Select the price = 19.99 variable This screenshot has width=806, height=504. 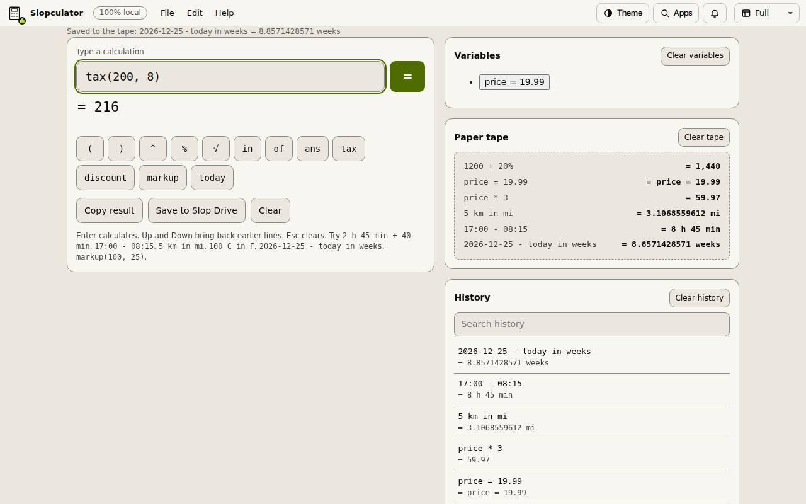coord(514,82)
